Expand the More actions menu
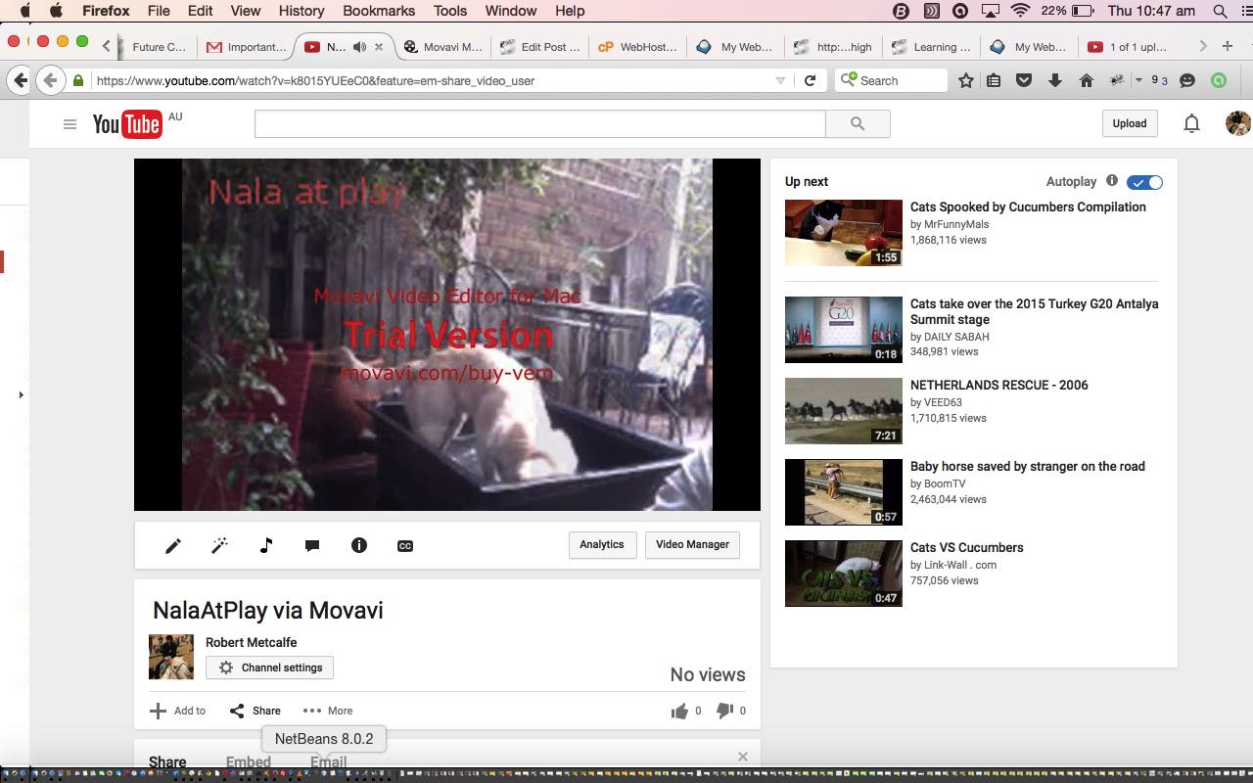Screen dimensions: 1253x783 (x=328, y=711)
